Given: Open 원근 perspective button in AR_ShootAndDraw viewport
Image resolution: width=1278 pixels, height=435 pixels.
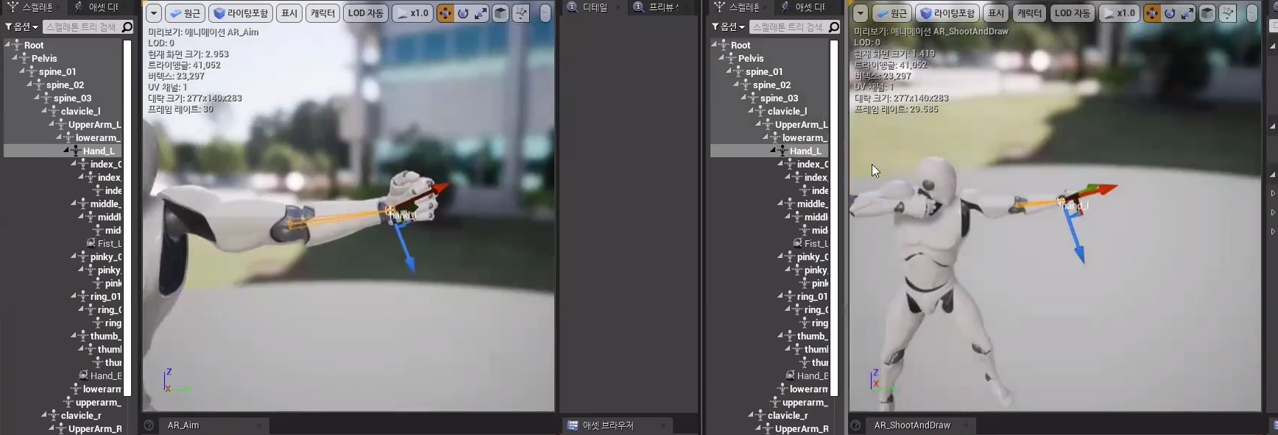Looking at the screenshot, I should click(x=892, y=13).
